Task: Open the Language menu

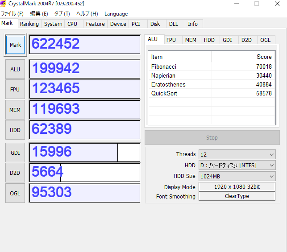Action: click(x=116, y=14)
